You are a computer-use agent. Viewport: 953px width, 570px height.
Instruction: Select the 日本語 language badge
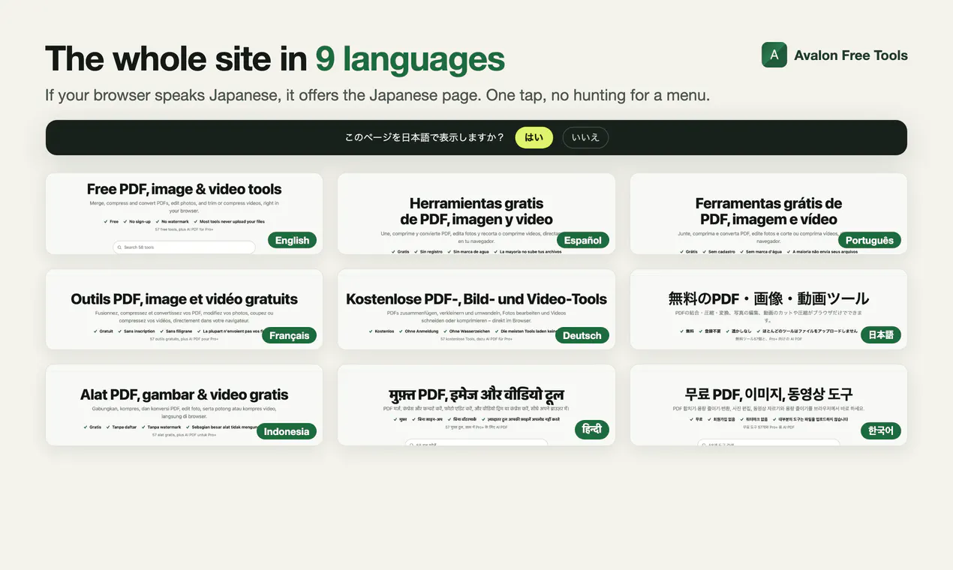tap(881, 335)
